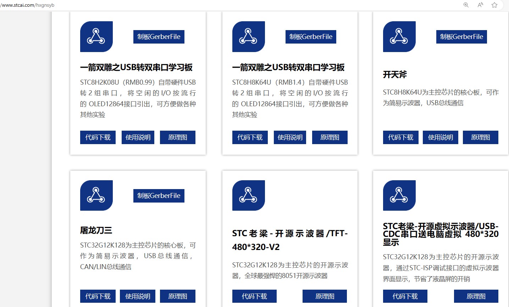Click 代码下载 on the STC8H2K08U card
The height and width of the screenshot is (307, 509).
pos(98,137)
